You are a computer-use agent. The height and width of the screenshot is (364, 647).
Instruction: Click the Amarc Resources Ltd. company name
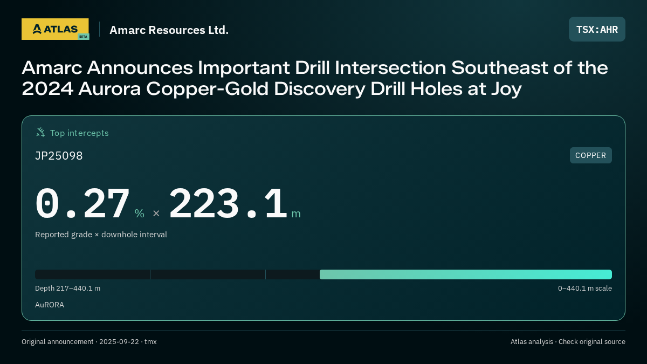(169, 30)
